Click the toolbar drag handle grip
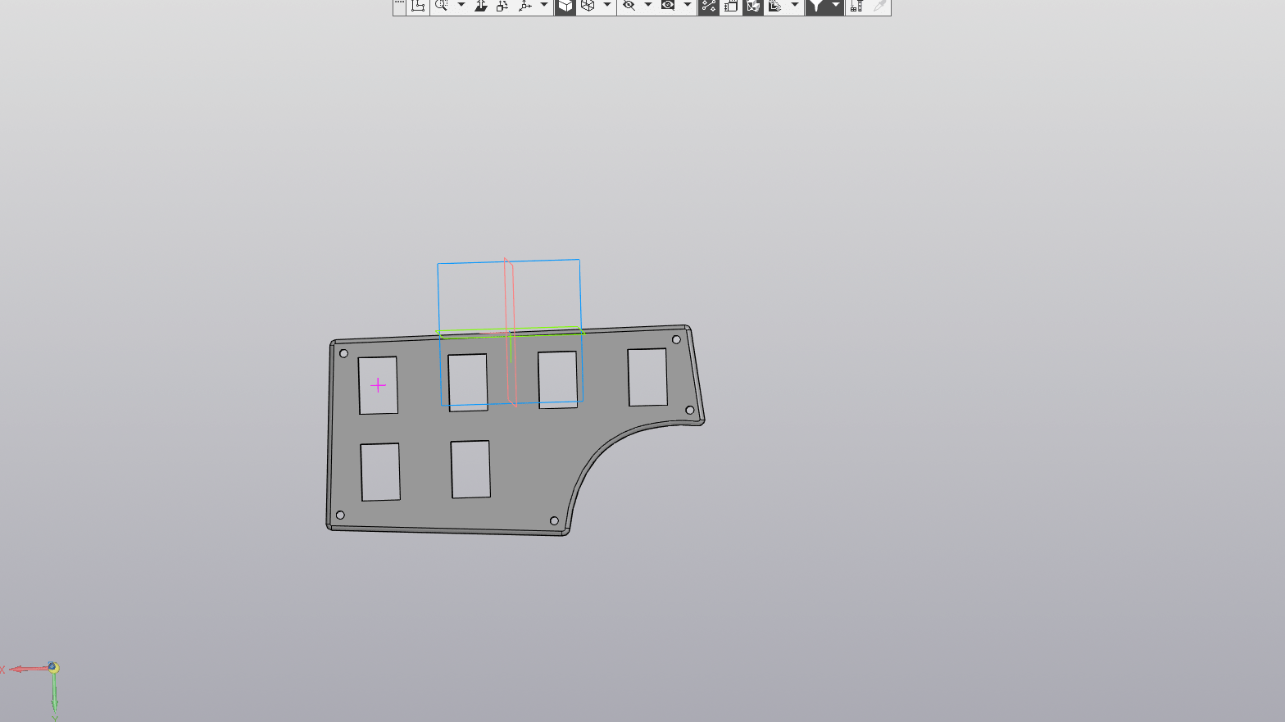The height and width of the screenshot is (722, 1285). coord(399,6)
